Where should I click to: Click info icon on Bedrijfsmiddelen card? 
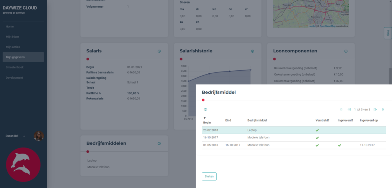tap(159, 144)
